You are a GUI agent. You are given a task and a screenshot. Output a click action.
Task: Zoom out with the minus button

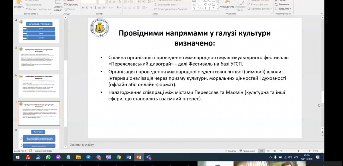click(x=286, y=151)
